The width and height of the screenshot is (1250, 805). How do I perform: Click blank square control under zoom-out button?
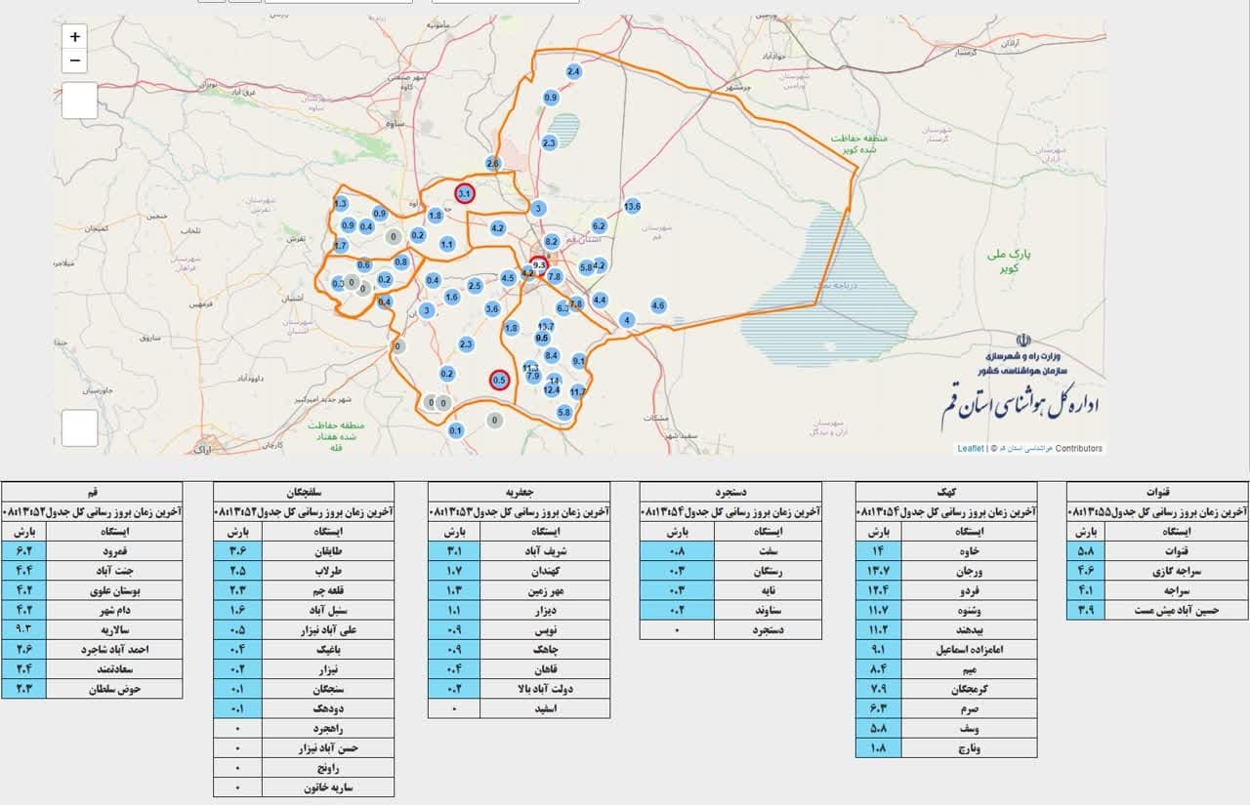(x=79, y=101)
